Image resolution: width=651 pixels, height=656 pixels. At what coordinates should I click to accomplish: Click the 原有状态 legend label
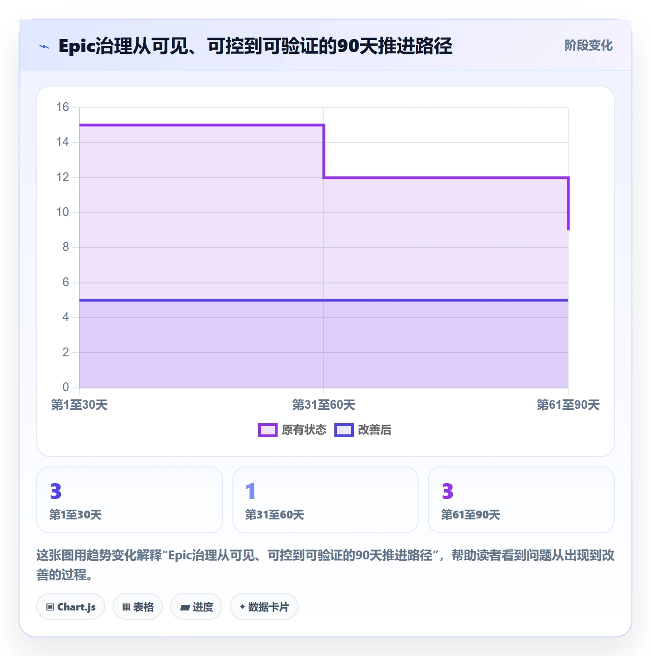(x=304, y=430)
